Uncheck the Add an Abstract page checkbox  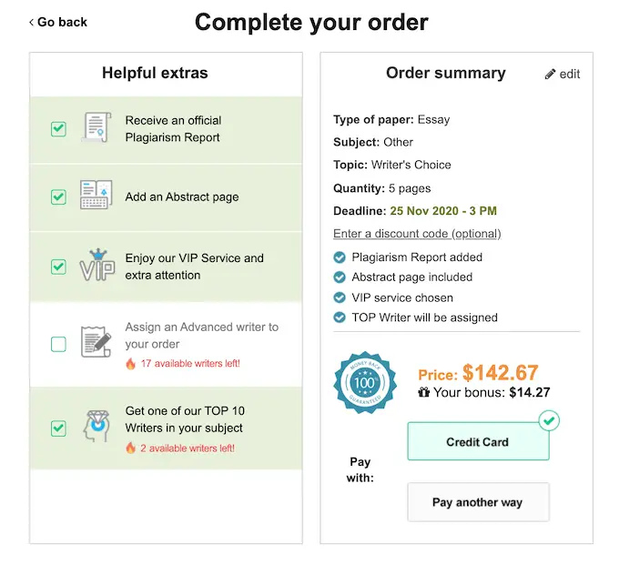(x=58, y=196)
